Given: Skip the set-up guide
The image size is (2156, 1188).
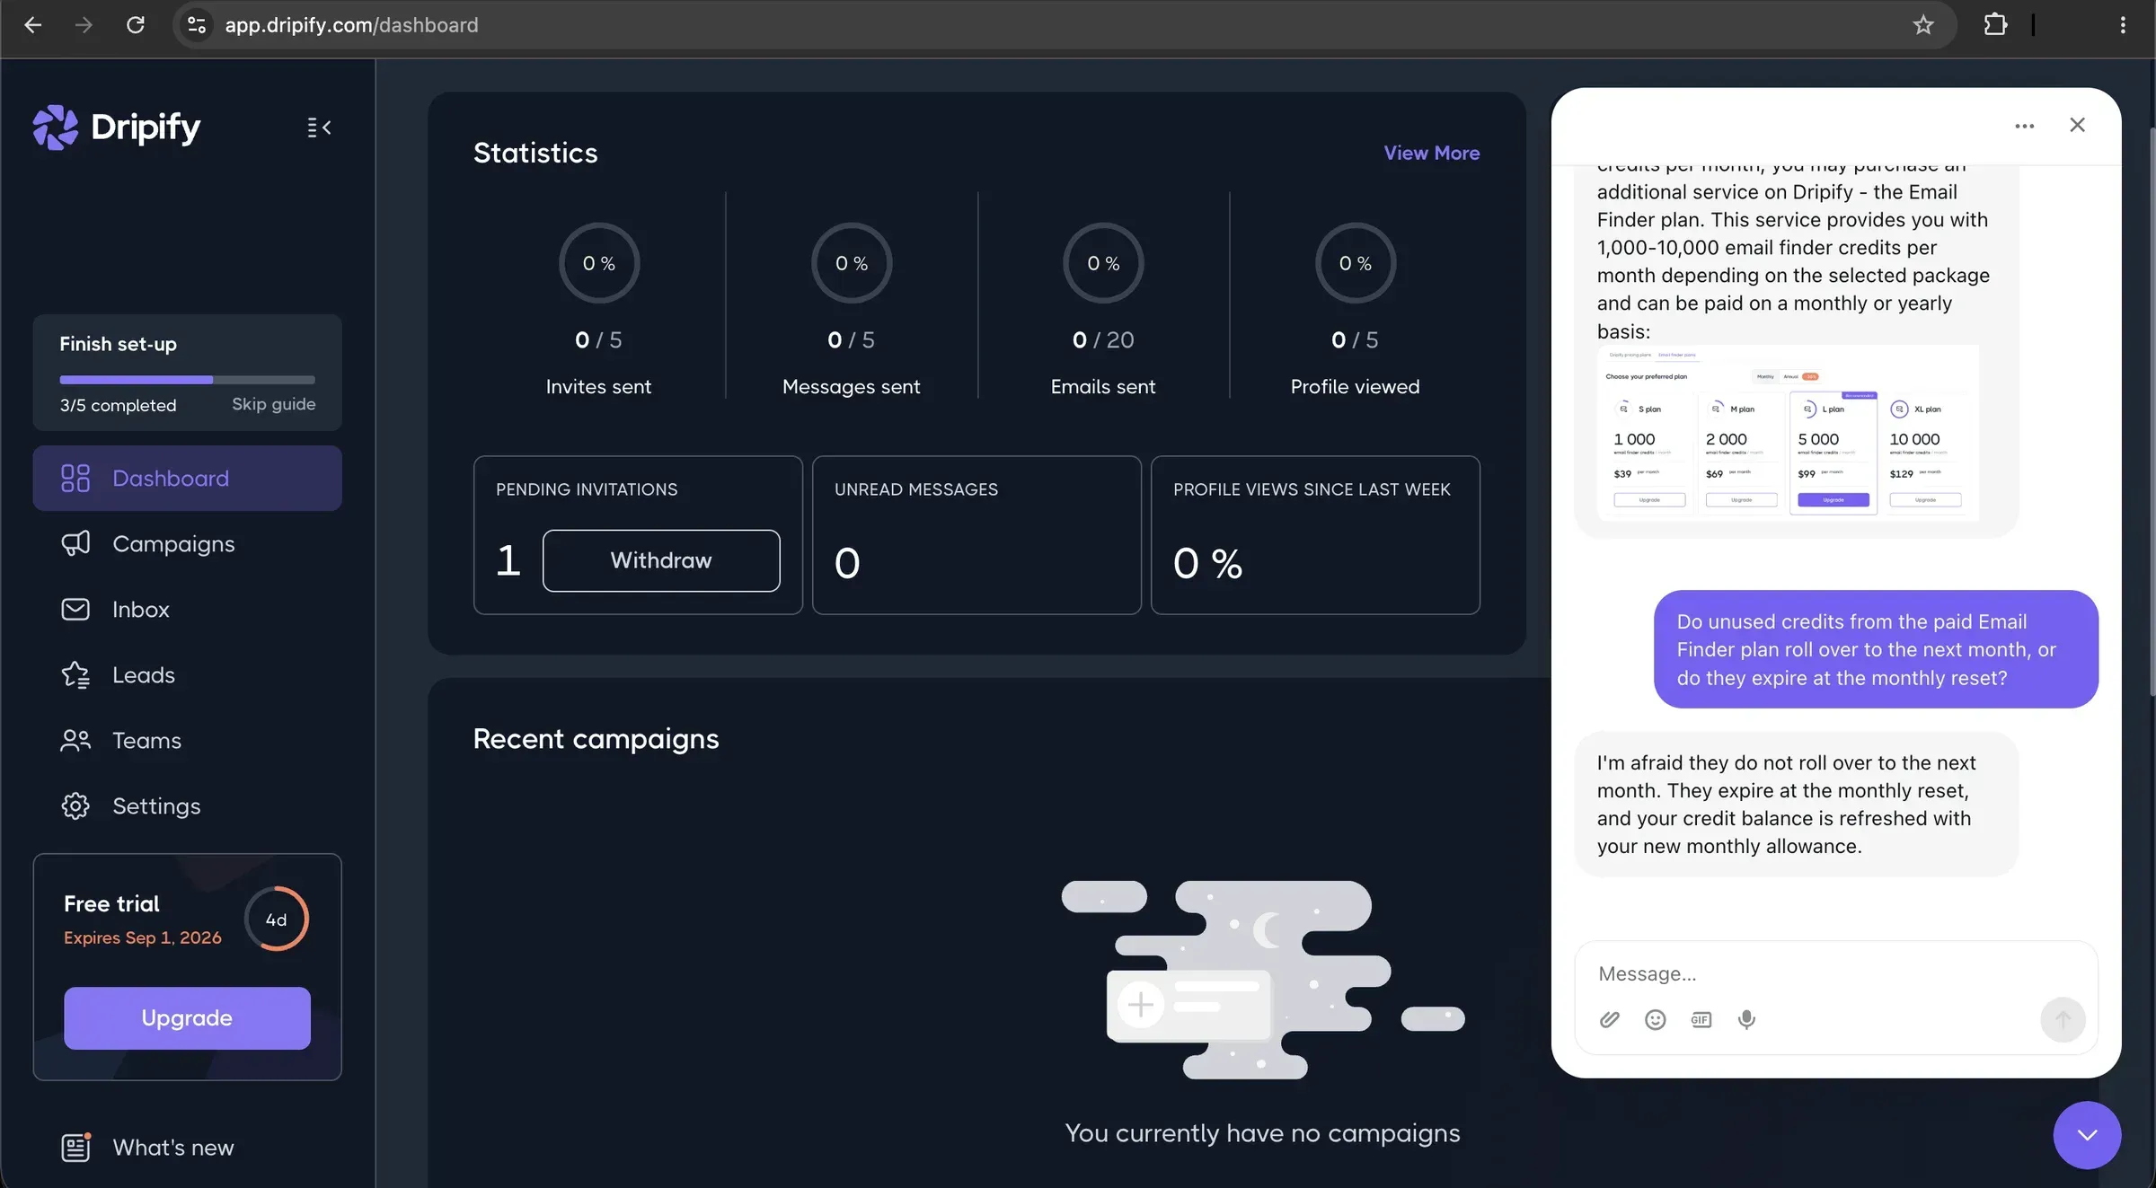Looking at the screenshot, I should tap(273, 404).
